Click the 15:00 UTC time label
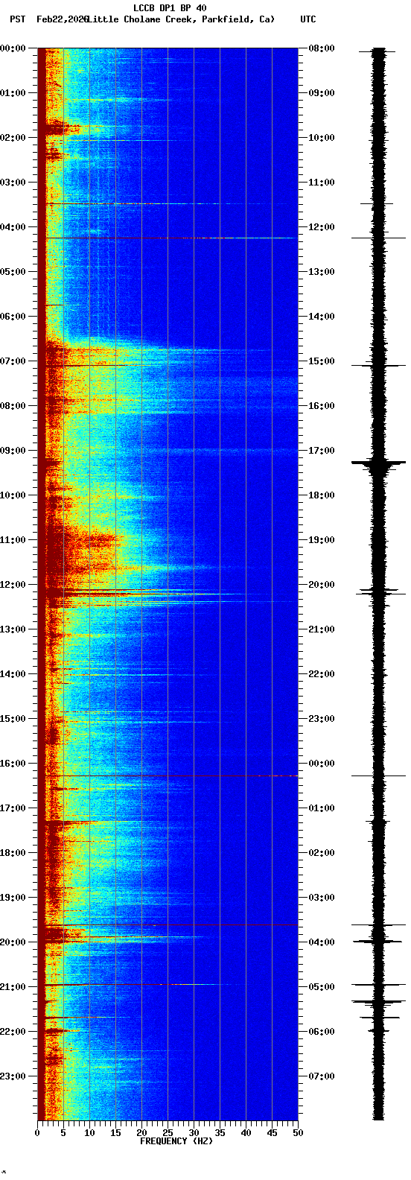 click(322, 361)
